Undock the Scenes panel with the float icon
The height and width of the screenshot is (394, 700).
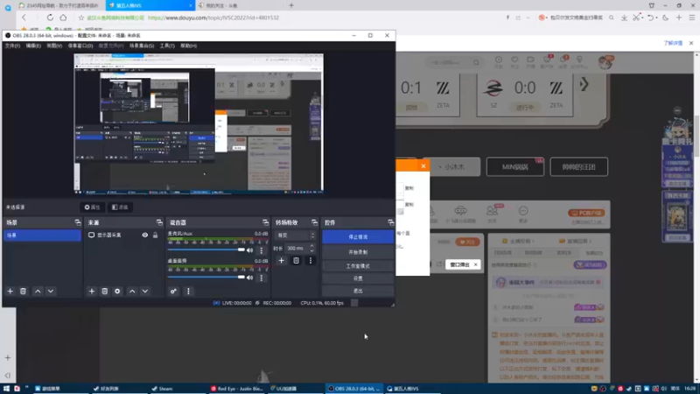pos(78,222)
